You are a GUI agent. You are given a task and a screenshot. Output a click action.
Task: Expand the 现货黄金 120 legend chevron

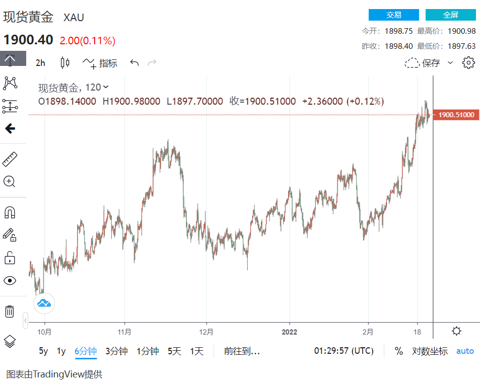[x=106, y=87]
